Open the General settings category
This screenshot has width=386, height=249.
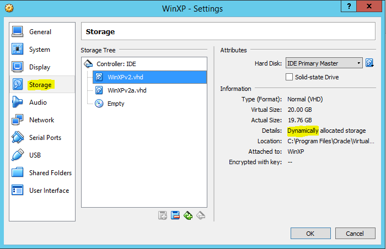click(x=42, y=32)
